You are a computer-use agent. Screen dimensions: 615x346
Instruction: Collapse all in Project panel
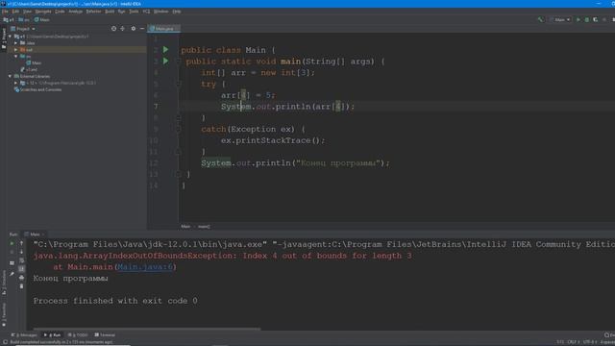(123, 29)
